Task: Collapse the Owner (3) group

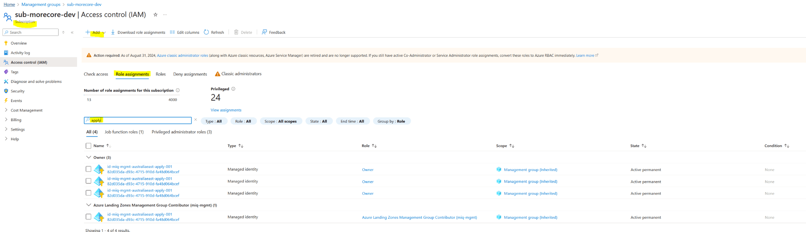Action: click(88, 157)
